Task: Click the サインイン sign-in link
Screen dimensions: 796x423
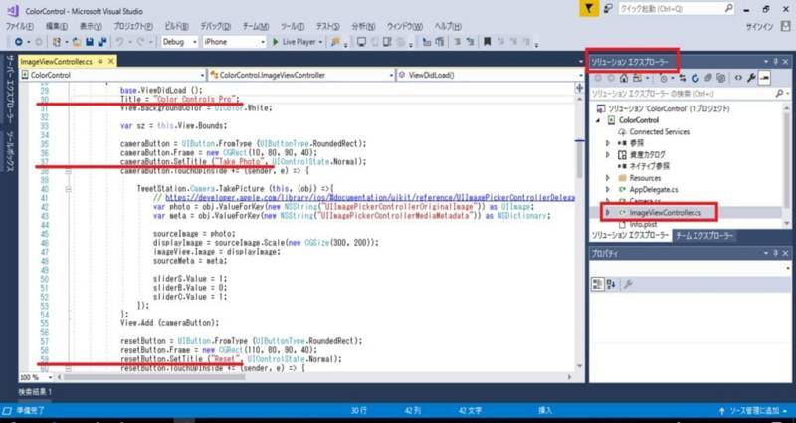Action: point(760,27)
